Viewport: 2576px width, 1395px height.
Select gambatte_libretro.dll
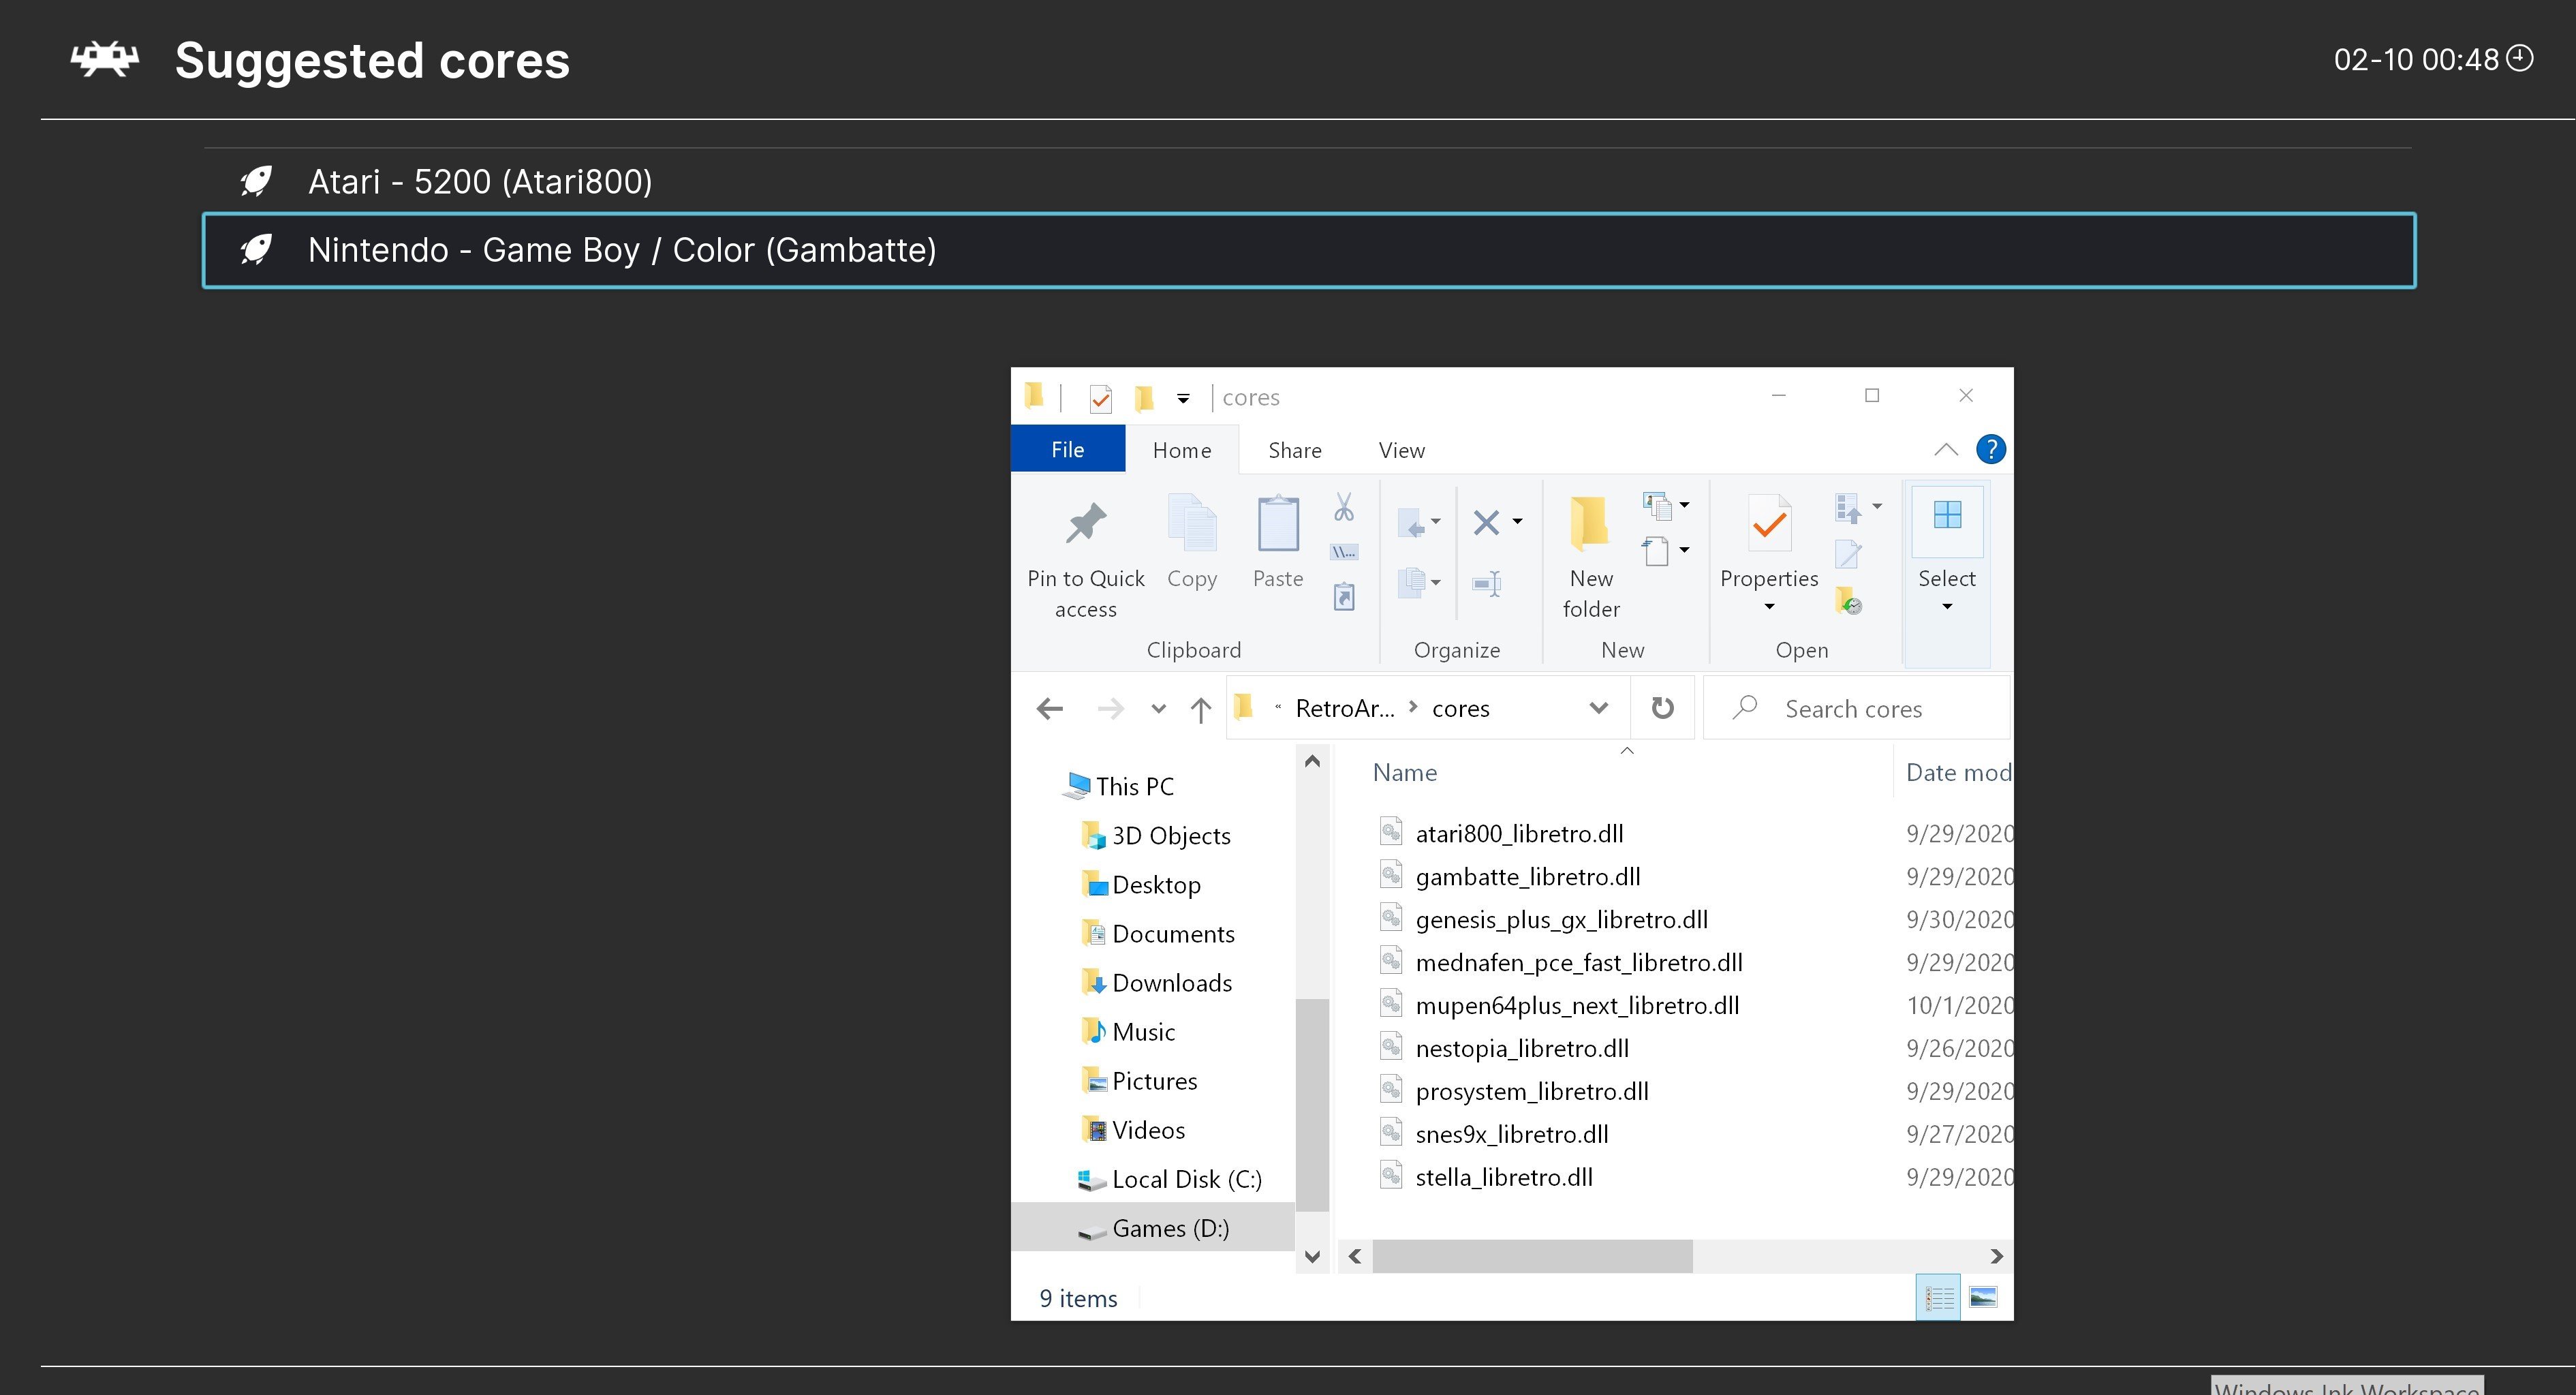pyautogui.click(x=1528, y=877)
